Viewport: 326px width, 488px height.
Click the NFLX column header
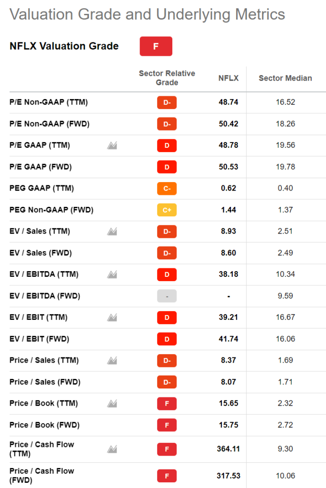click(x=228, y=78)
